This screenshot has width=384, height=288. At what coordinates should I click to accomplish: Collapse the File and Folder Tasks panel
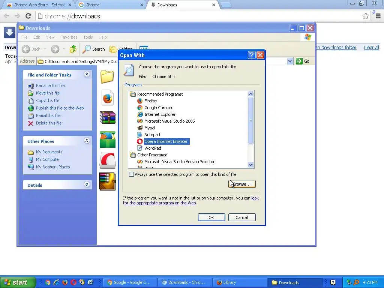pos(87,74)
